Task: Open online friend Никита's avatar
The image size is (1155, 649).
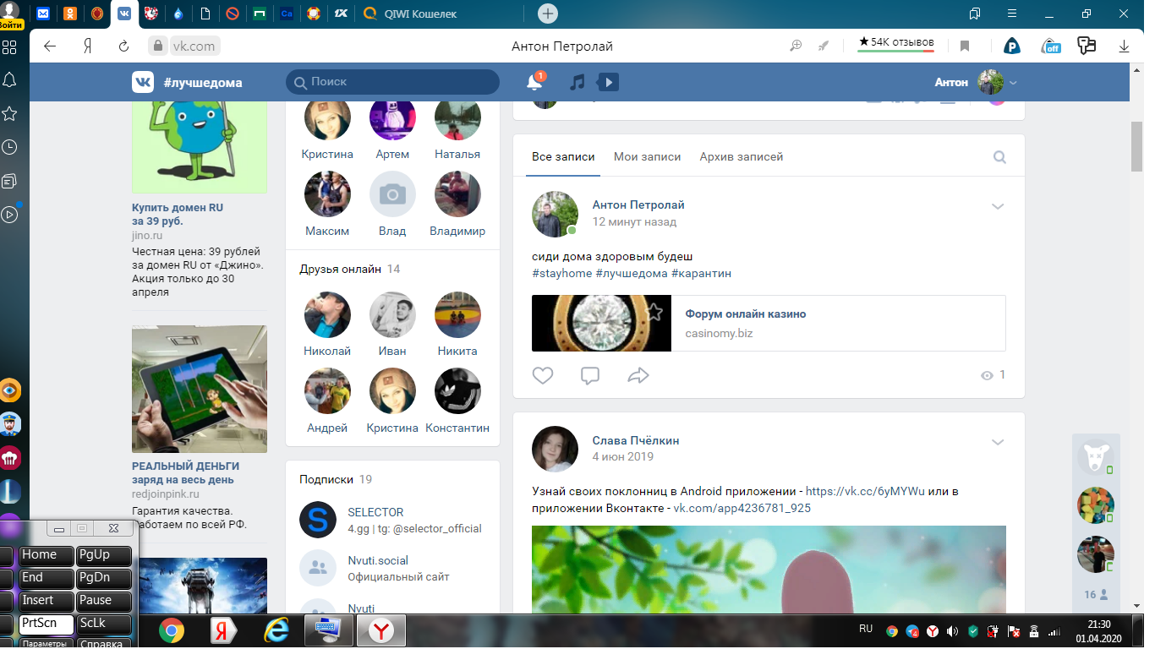Action: 457,315
